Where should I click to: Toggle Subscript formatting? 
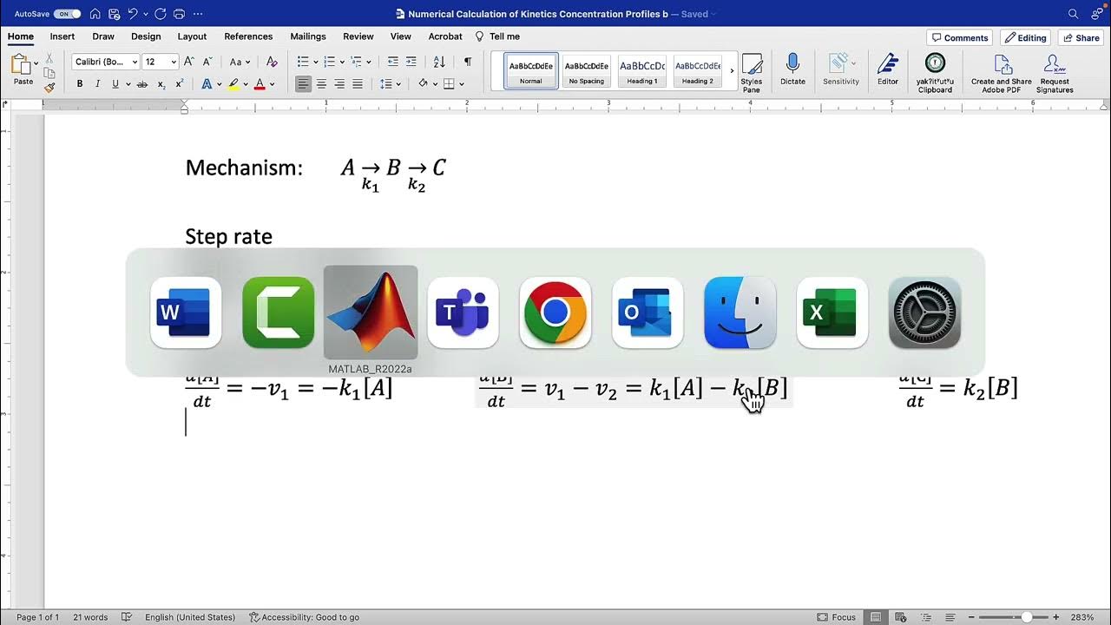161,84
